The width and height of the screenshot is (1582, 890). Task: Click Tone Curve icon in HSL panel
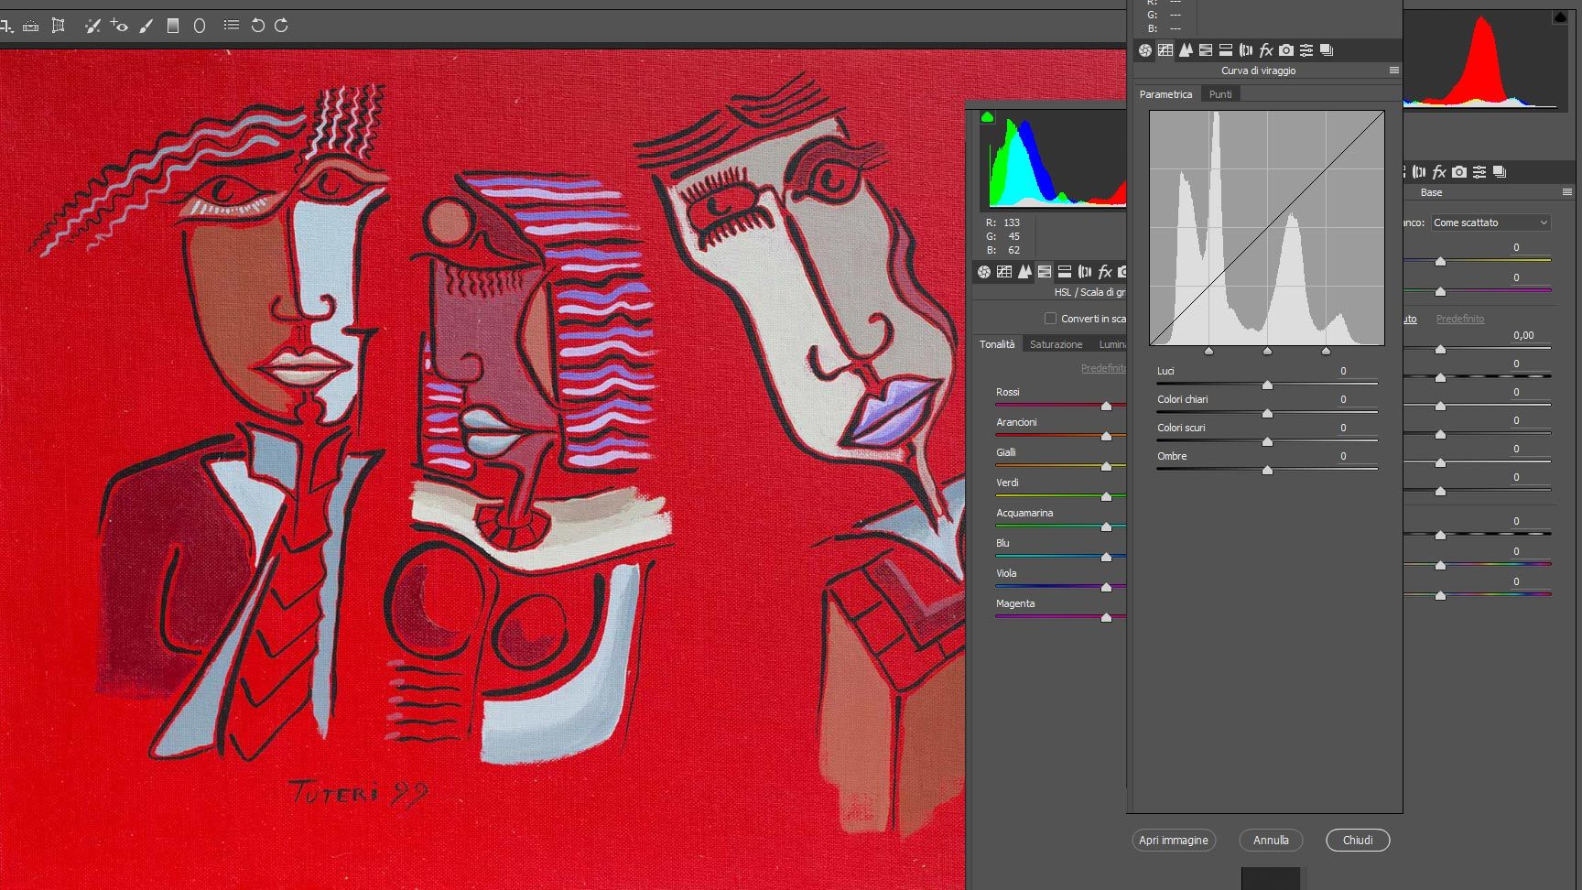point(1004,272)
